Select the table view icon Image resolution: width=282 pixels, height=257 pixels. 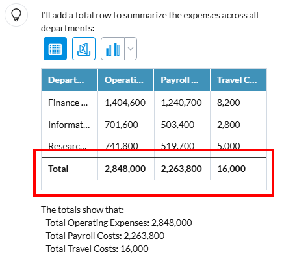[55, 49]
